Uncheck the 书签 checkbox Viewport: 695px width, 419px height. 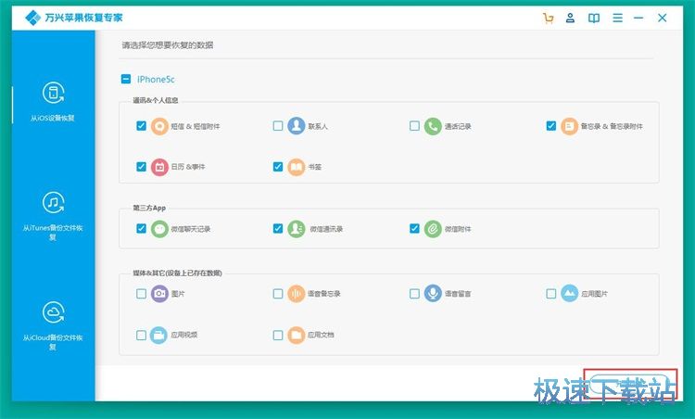pyautogui.click(x=278, y=167)
